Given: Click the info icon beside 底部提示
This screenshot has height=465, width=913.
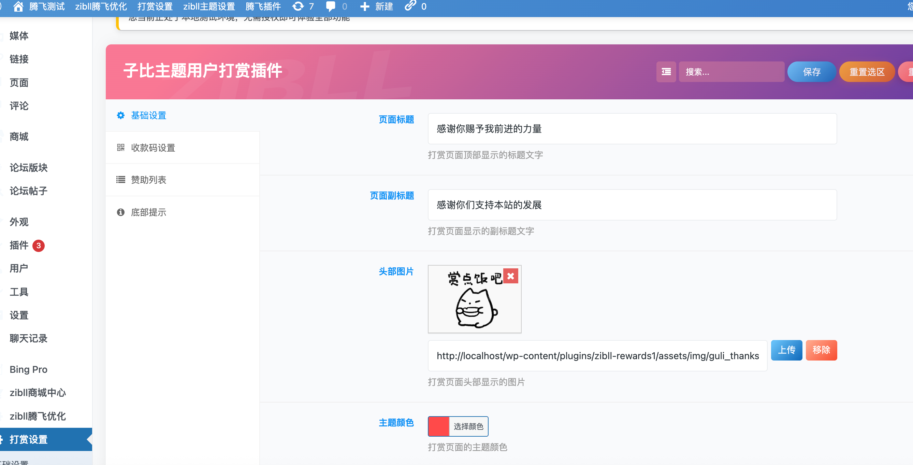Looking at the screenshot, I should pyautogui.click(x=120, y=212).
